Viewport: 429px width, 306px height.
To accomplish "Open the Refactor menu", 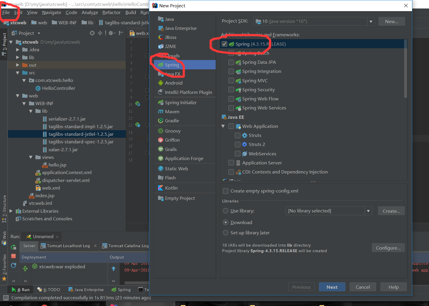I will point(111,12).
